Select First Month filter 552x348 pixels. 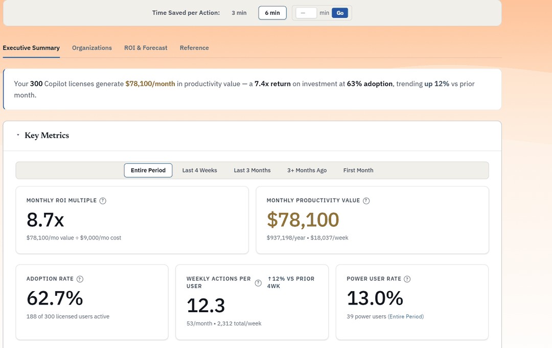click(358, 170)
